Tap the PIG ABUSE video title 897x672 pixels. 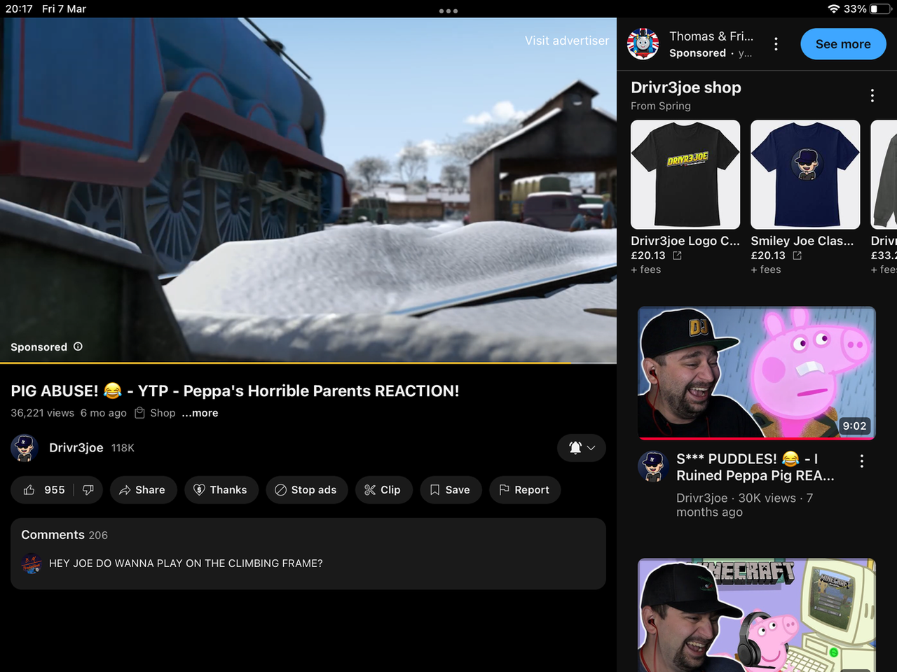click(235, 391)
